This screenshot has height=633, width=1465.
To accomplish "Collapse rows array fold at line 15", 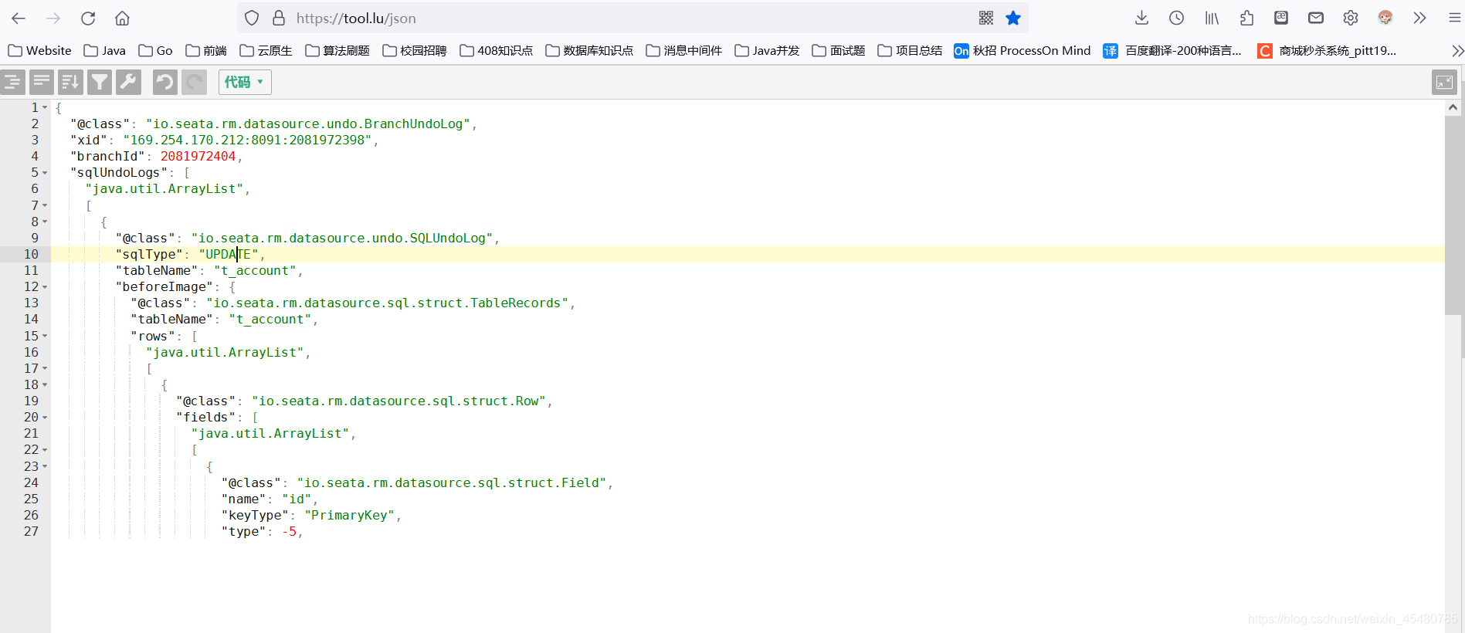I will click(x=45, y=337).
